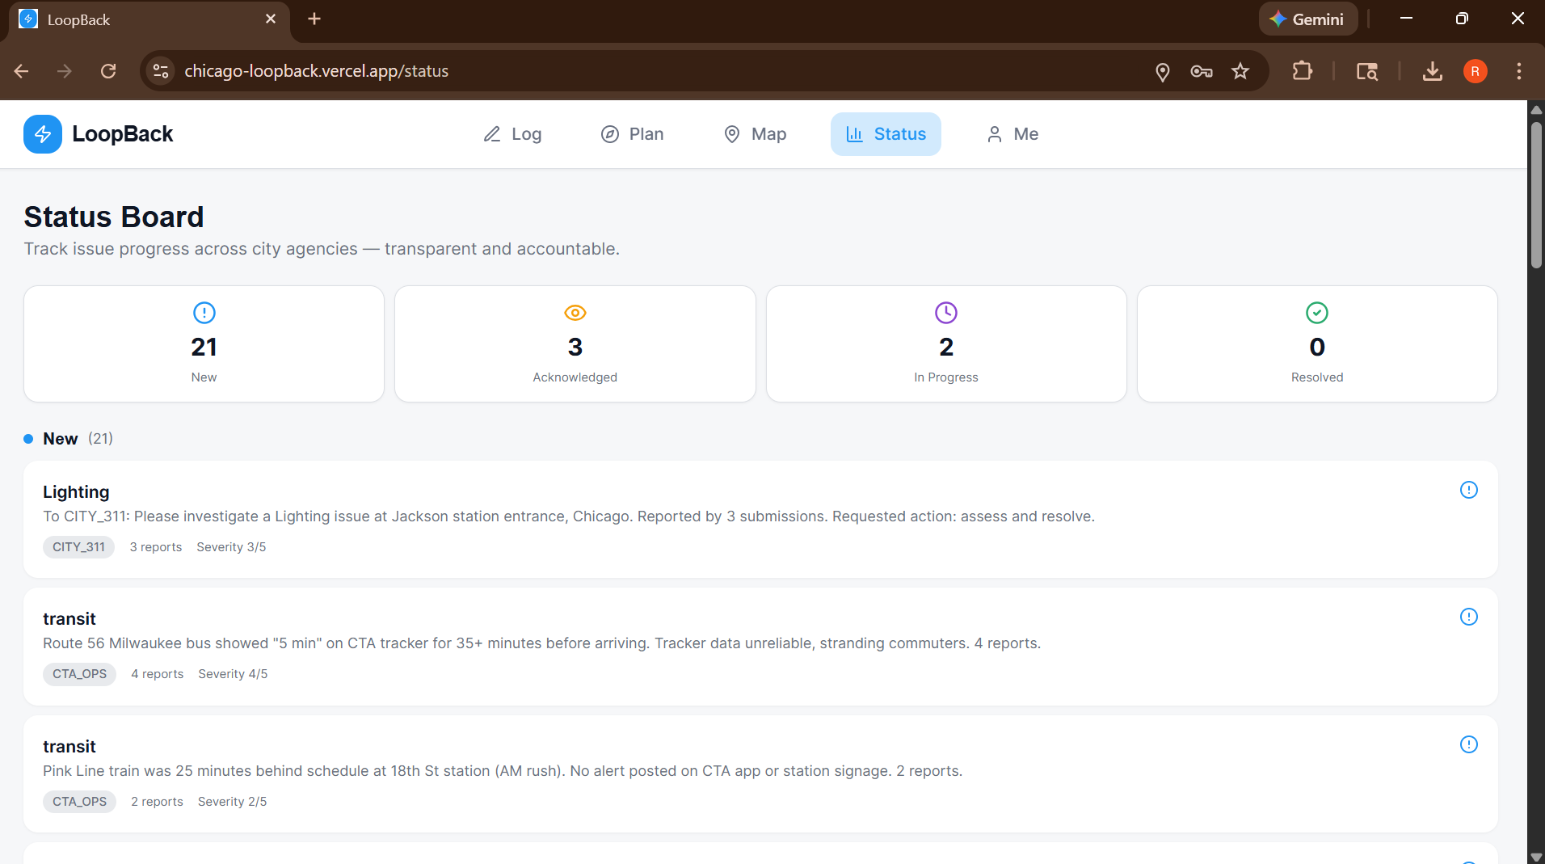The height and width of the screenshot is (864, 1545).
Task: Click the 'New (21)' section heading
Action: pyautogui.click(x=69, y=439)
